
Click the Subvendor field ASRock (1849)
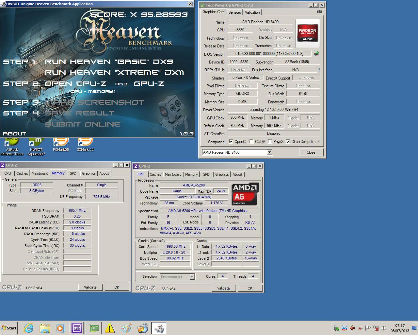(297, 62)
